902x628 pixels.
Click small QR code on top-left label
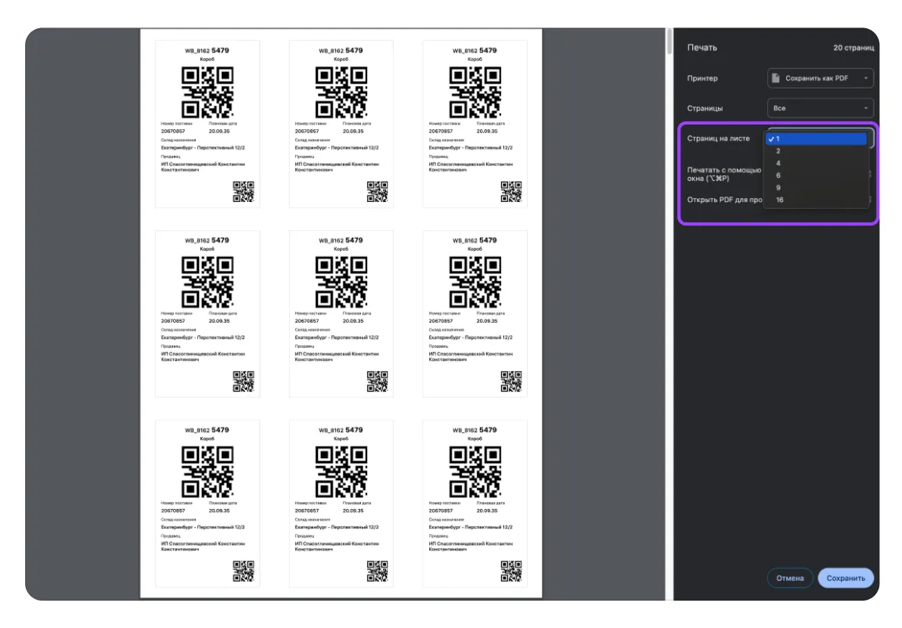244,192
